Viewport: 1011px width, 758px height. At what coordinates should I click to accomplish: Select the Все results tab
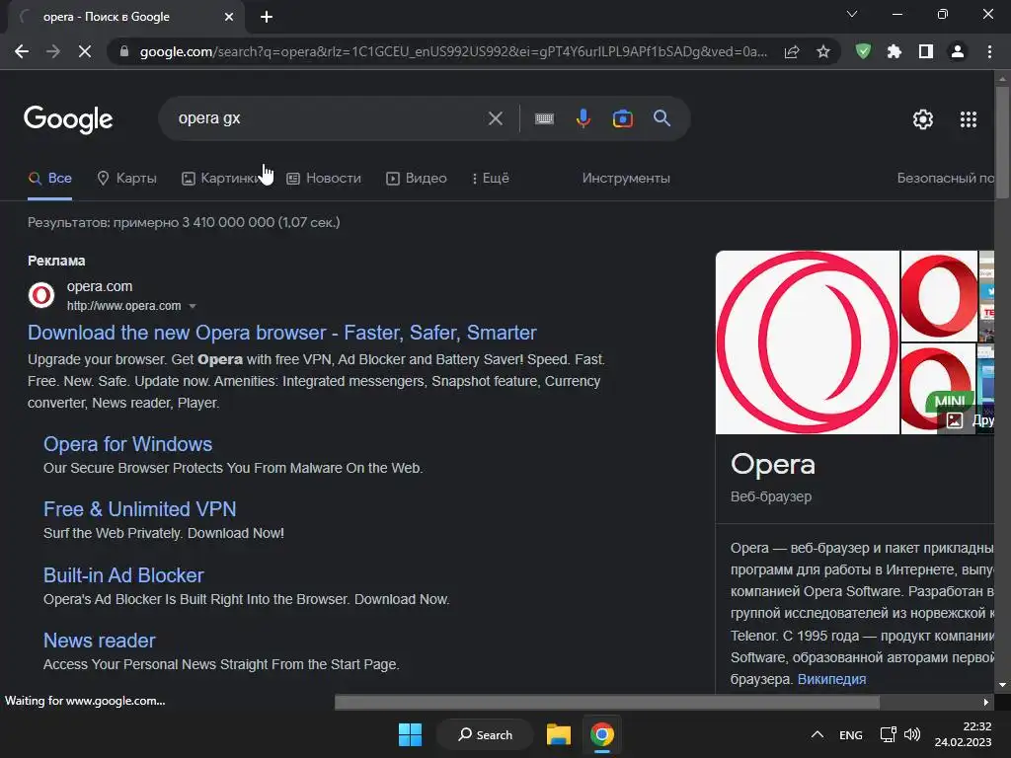49,179
